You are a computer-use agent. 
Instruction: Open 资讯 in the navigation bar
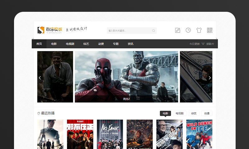coord(130,44)
